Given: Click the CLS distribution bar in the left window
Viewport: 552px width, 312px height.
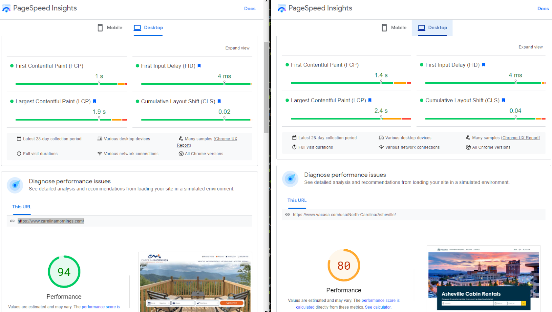Looking at the screenshot, I should click(x=197, y=119).
